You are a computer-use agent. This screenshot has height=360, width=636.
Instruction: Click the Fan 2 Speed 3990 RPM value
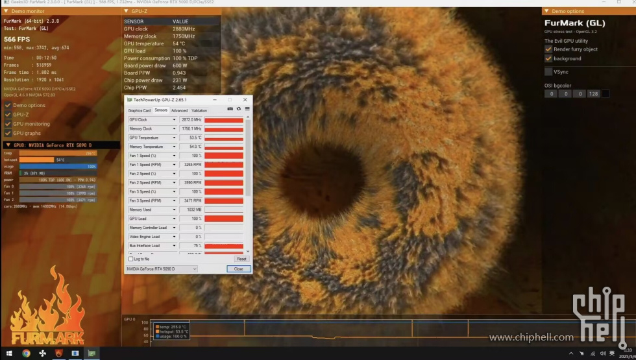coord(191,182)
